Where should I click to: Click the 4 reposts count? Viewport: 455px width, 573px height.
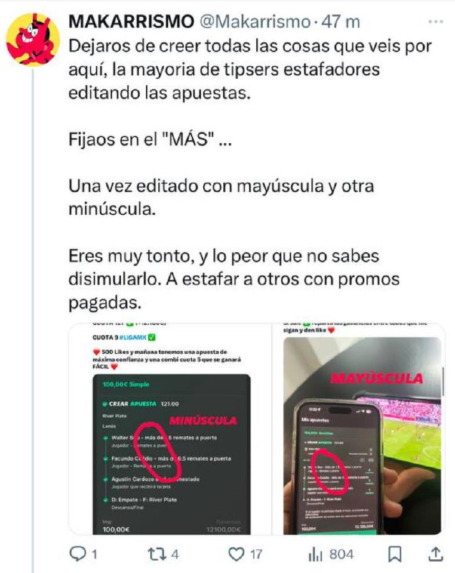175,554
